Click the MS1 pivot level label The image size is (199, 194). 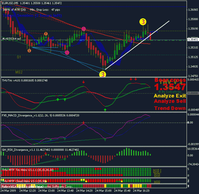coord(19,33)
